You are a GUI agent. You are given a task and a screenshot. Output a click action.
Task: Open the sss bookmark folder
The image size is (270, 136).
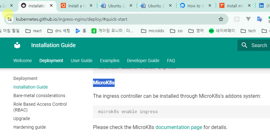click(176, 31)
